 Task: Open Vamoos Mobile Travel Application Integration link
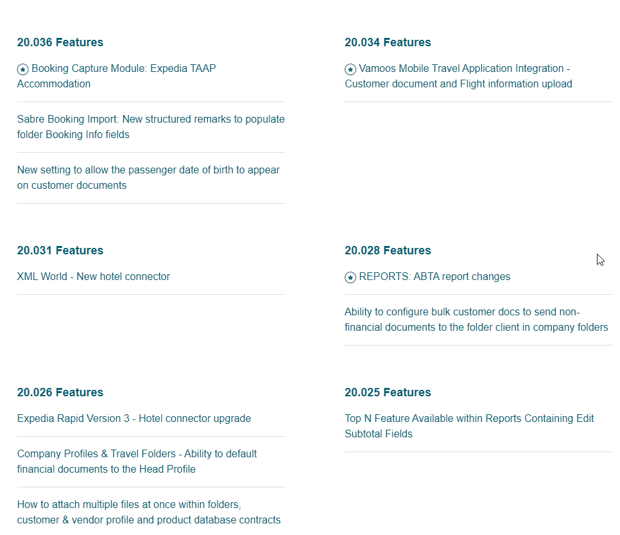[458, 76]
